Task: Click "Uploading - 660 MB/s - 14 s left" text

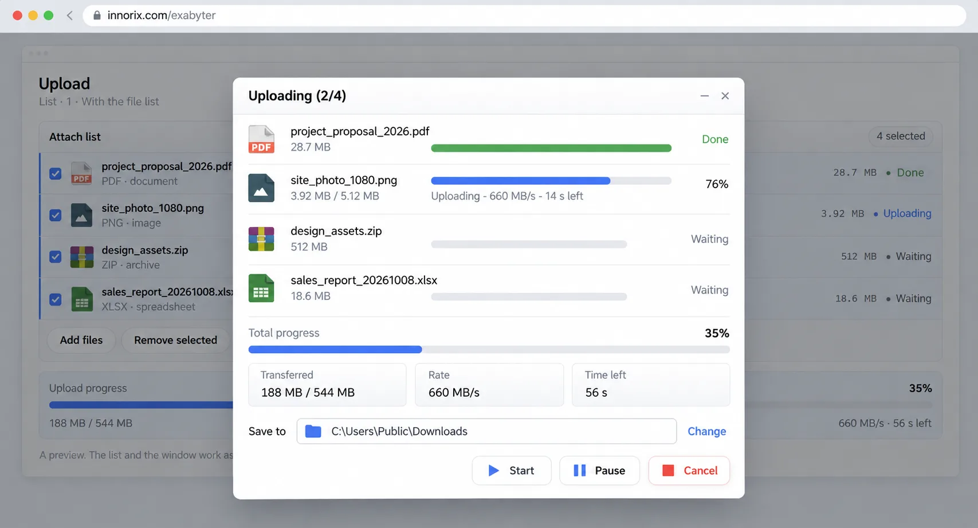Action: pos(507,196)
